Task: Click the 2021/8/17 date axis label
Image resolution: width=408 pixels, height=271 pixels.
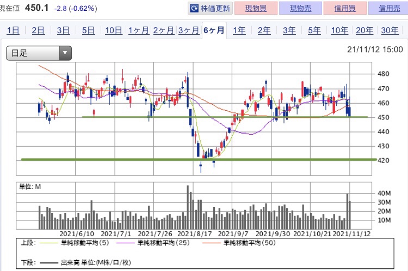Action: (x=194, y=234)
